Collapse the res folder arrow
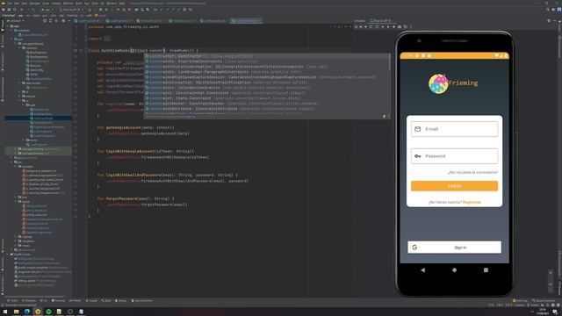The image size is (562, 316). [x=11, y=162]
